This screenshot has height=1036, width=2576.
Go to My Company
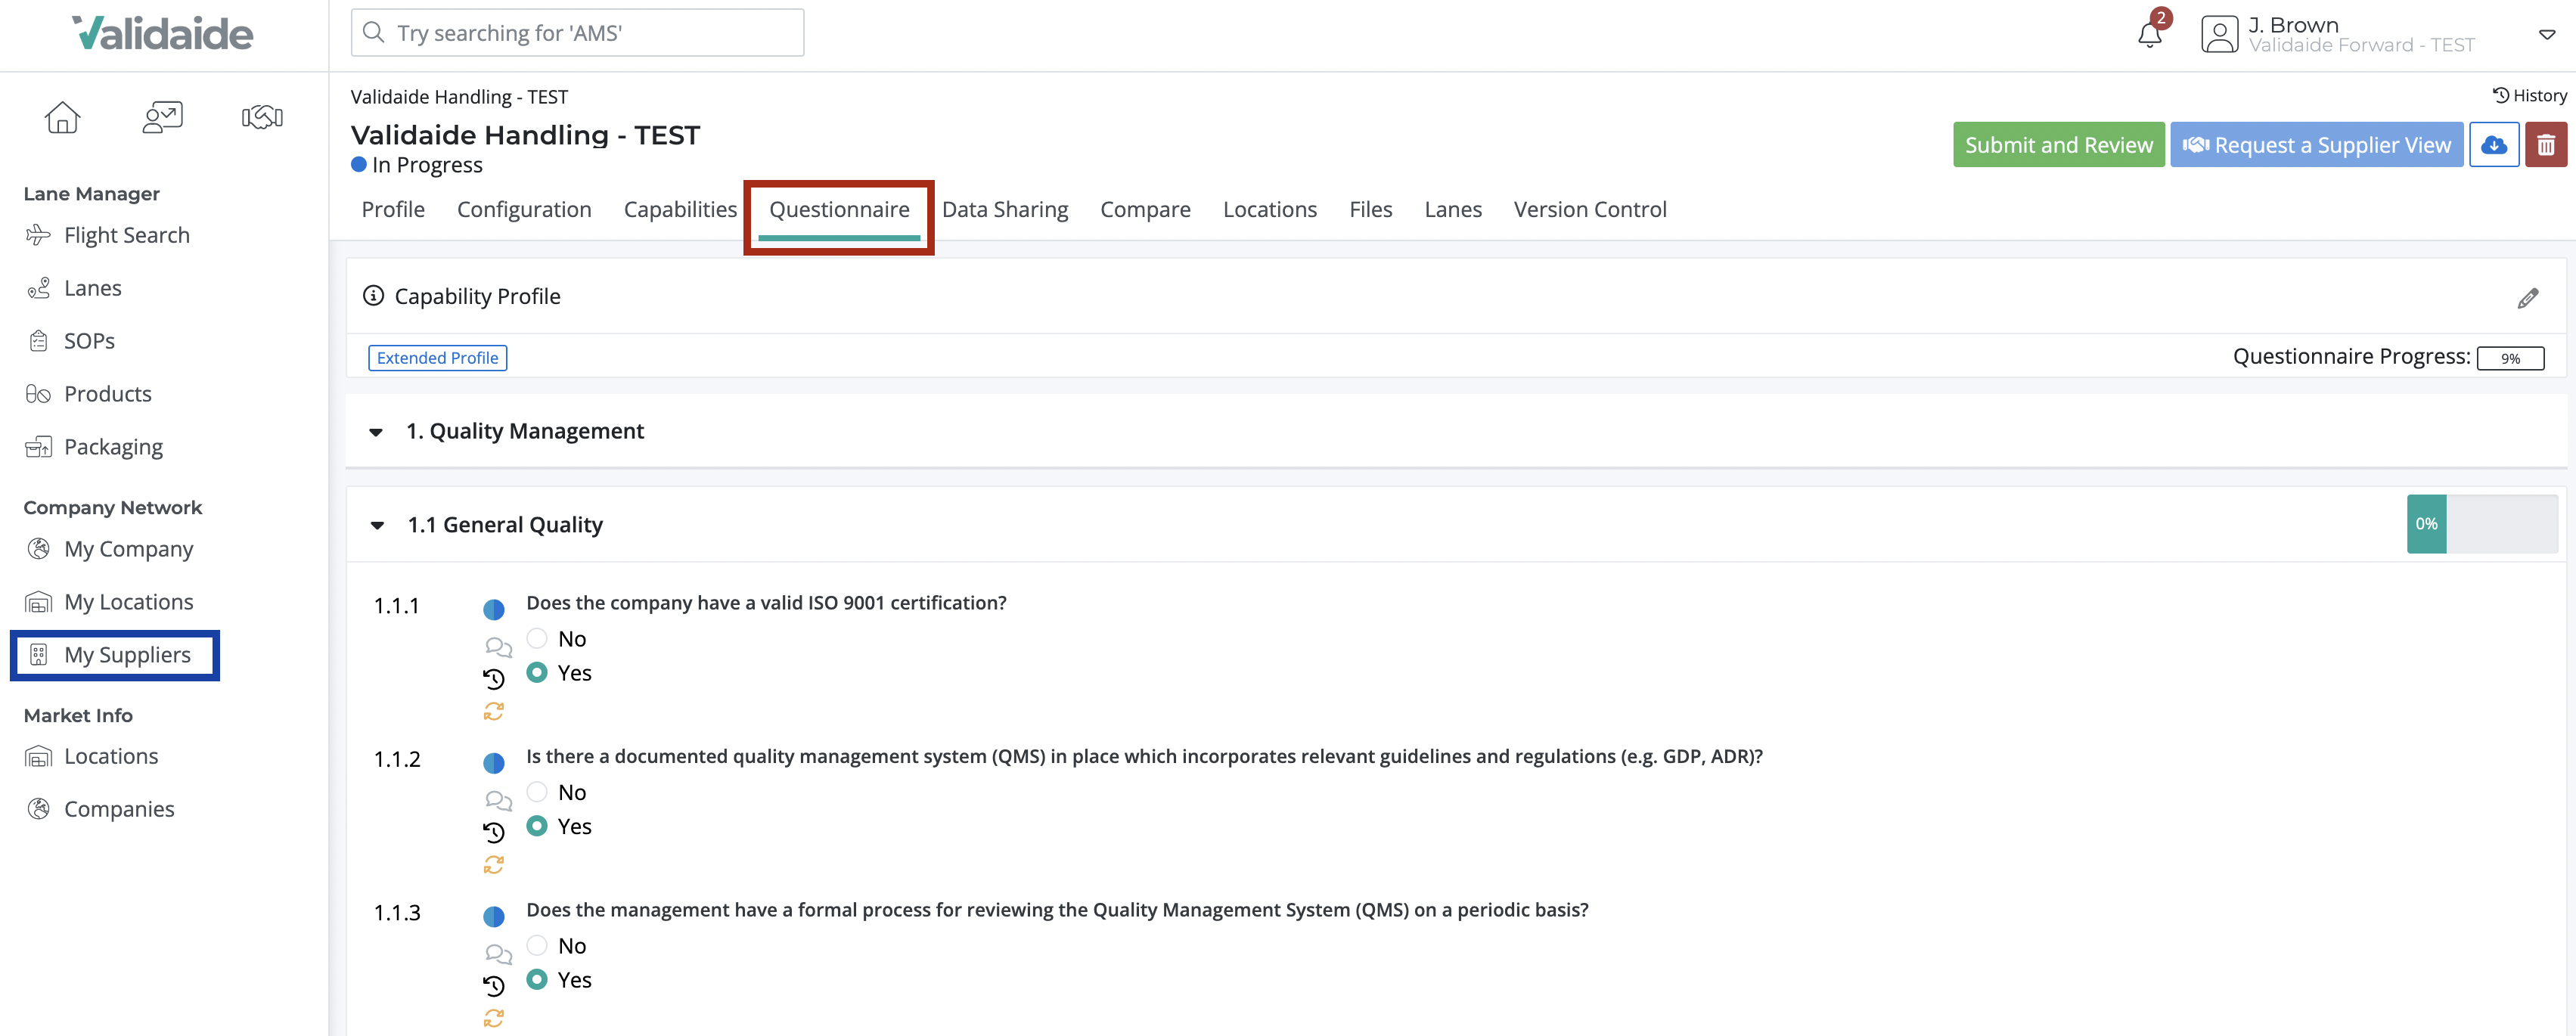[x=128, y=549]
